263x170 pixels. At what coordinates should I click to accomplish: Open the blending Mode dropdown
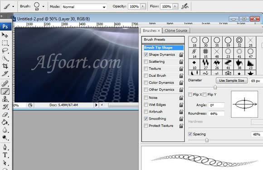coord(84,7)
